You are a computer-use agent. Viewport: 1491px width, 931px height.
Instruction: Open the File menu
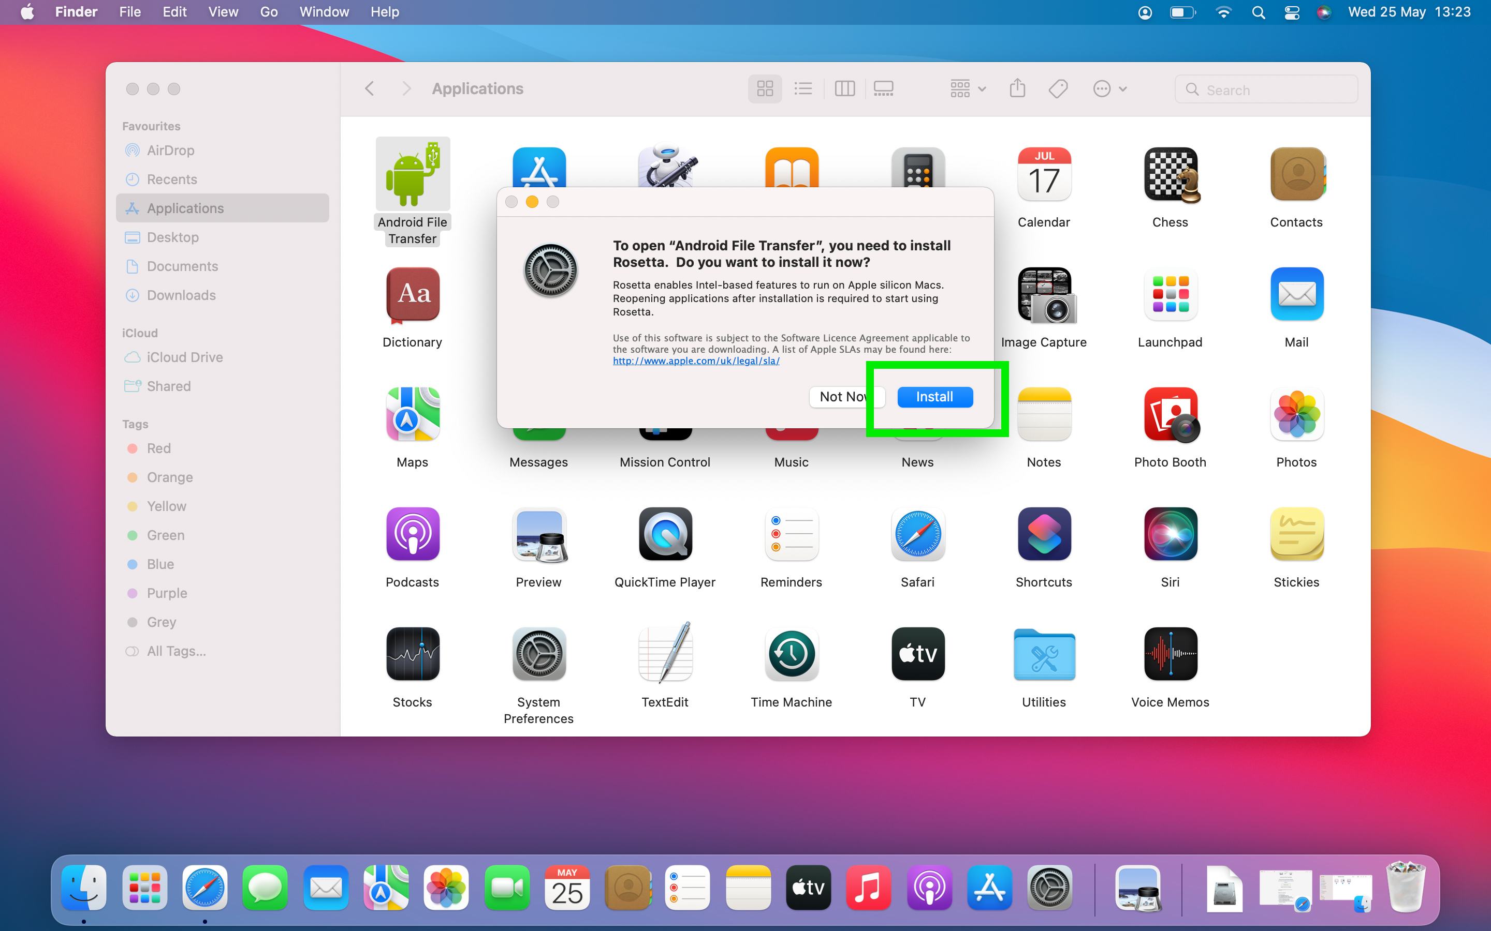click(x=129, y=12)
